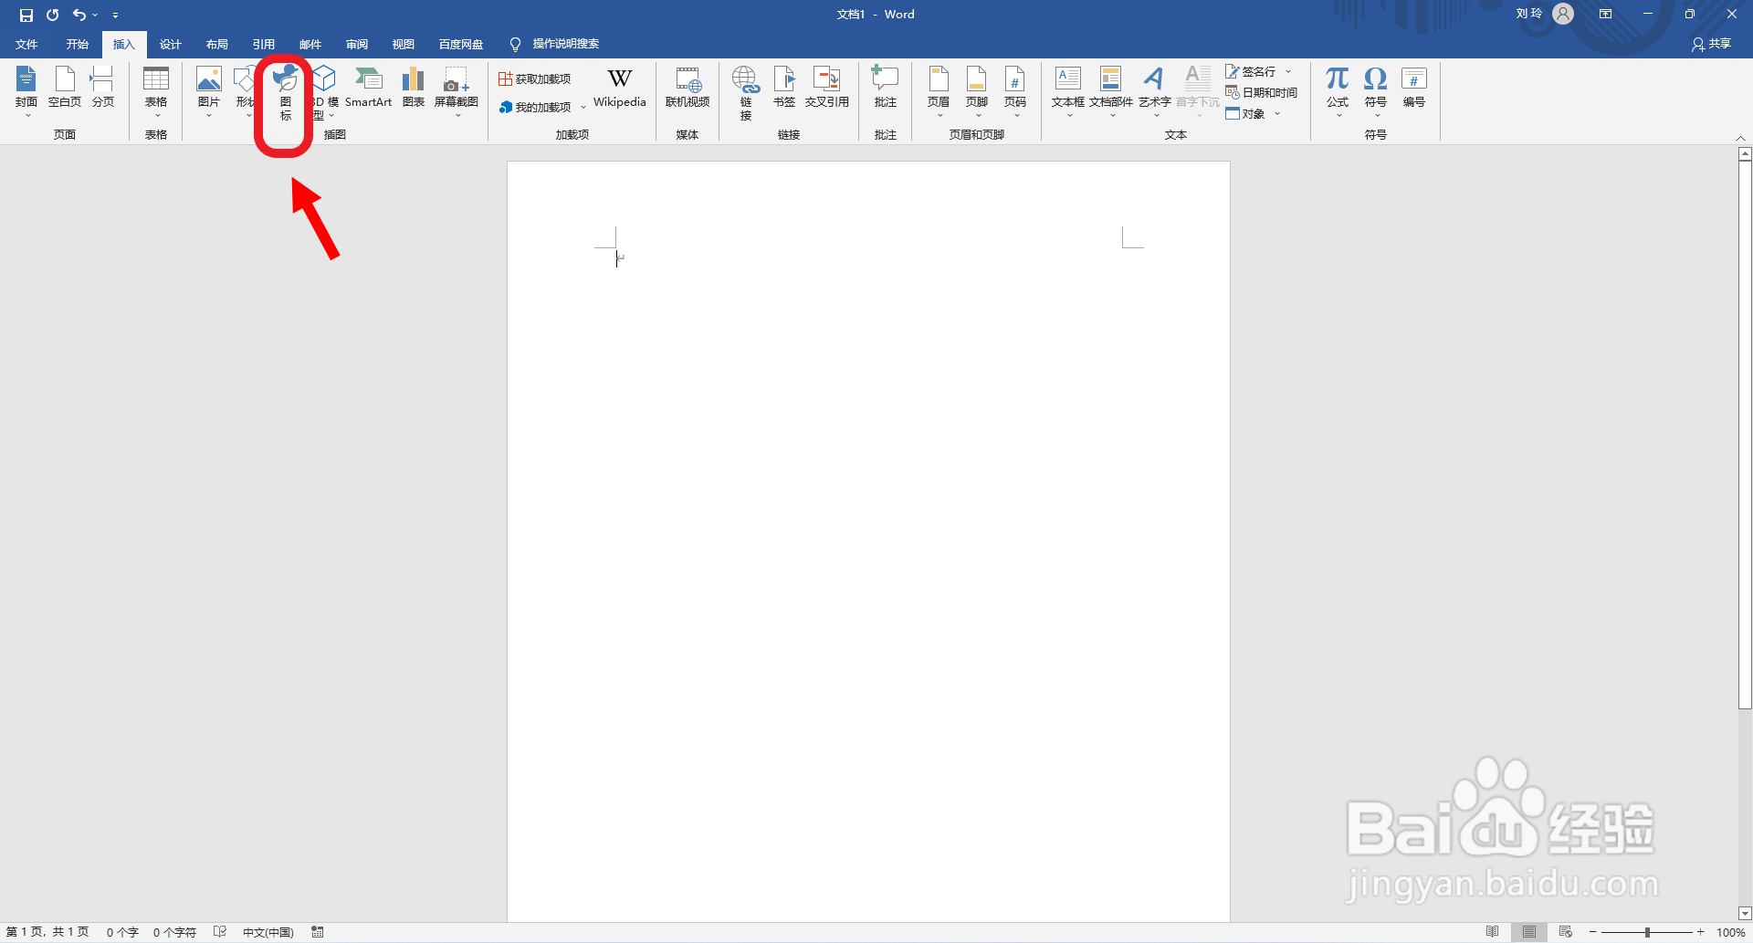The height and width of the screenshot is (943, 1753).
Task: Switch to the Layout (布局) tab
Action: (217, 44)
